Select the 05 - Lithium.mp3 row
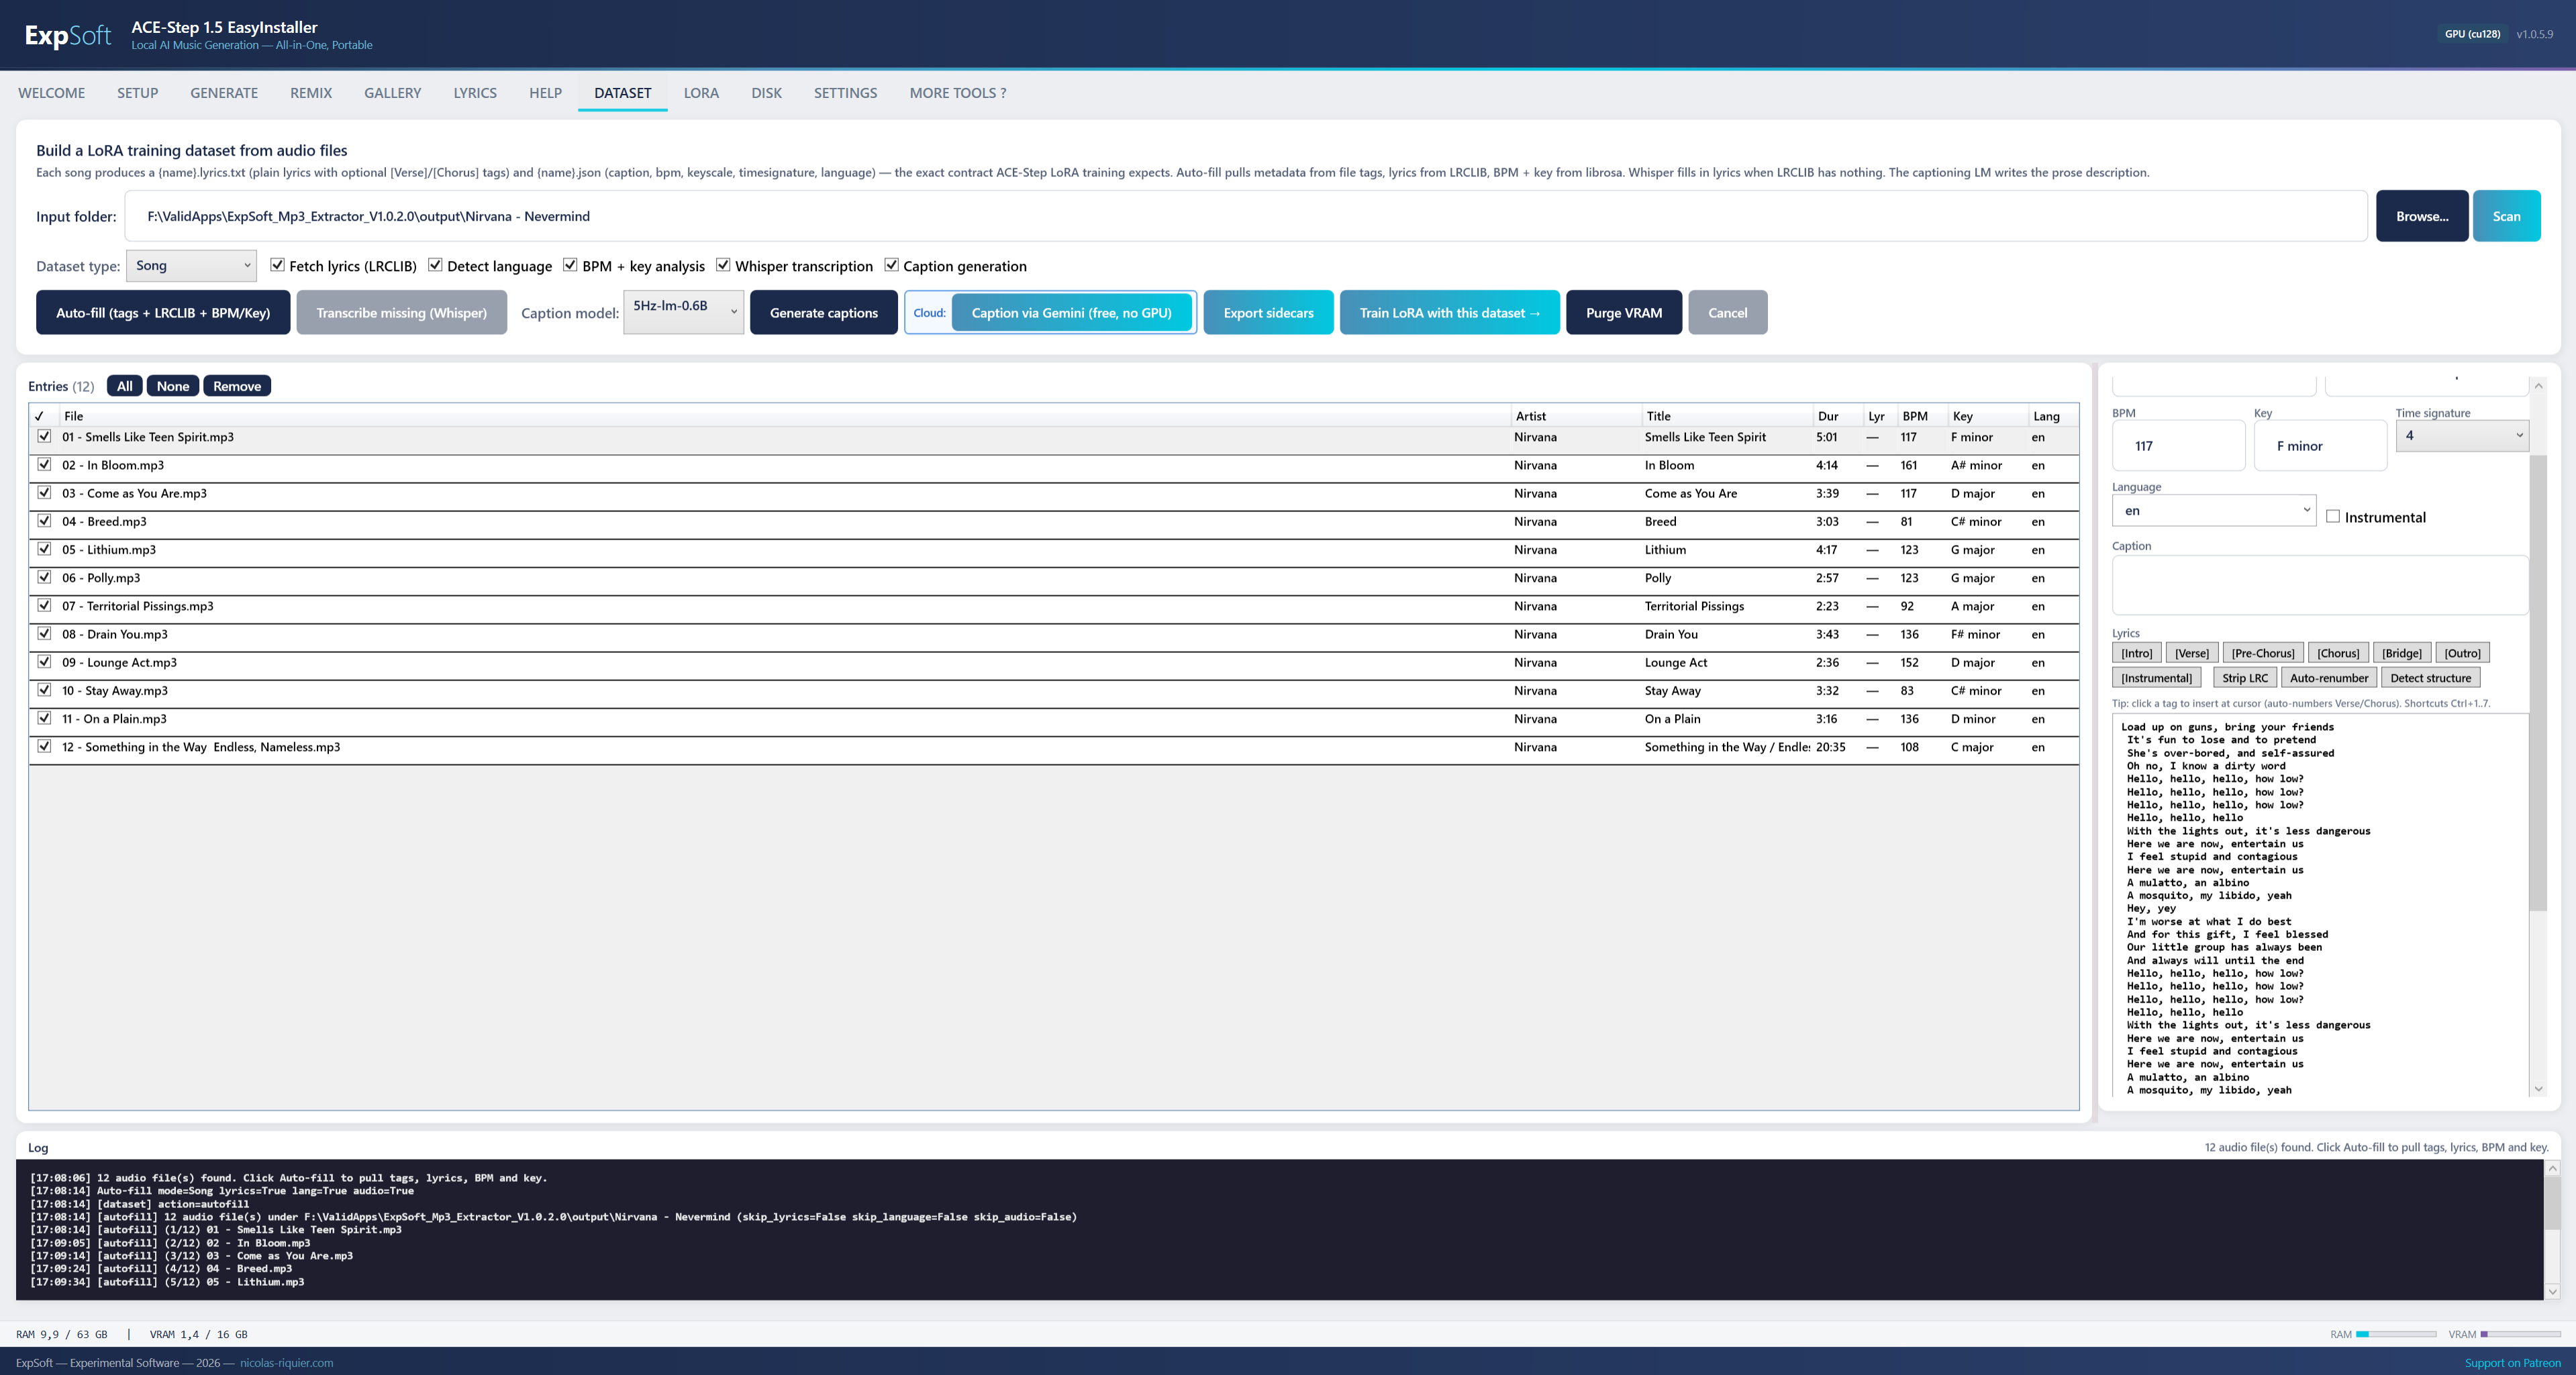The height and width of the screenshot is (1375, 2576). (1053, 549)
